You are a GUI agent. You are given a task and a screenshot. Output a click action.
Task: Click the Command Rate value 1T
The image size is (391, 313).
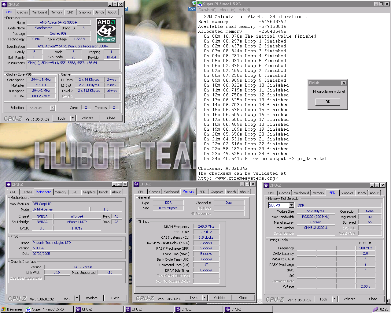[206, 265]
